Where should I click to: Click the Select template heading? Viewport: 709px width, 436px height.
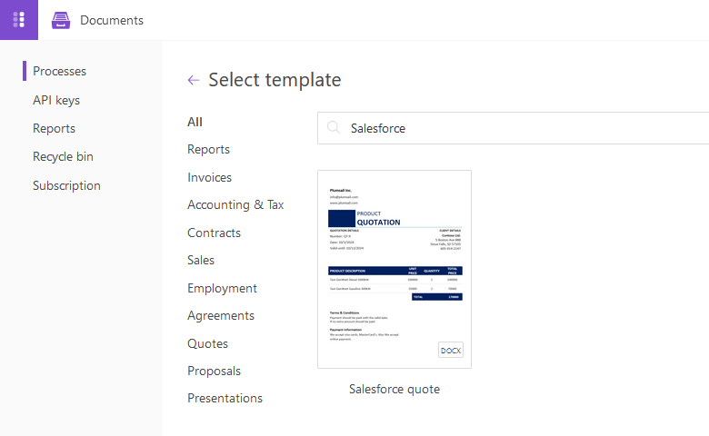275,80
